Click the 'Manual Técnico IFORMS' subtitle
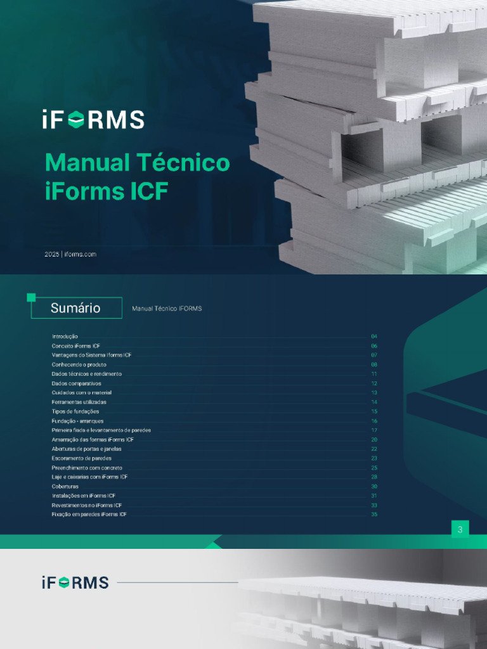The height and width of the screenshot is (649, 487). point(167,309)
